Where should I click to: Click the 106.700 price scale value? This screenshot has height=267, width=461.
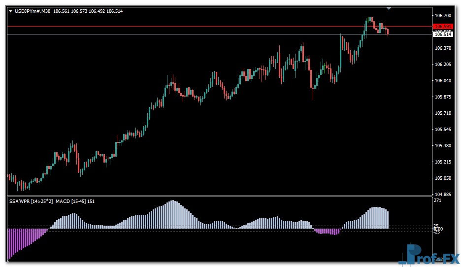[443, 15]
